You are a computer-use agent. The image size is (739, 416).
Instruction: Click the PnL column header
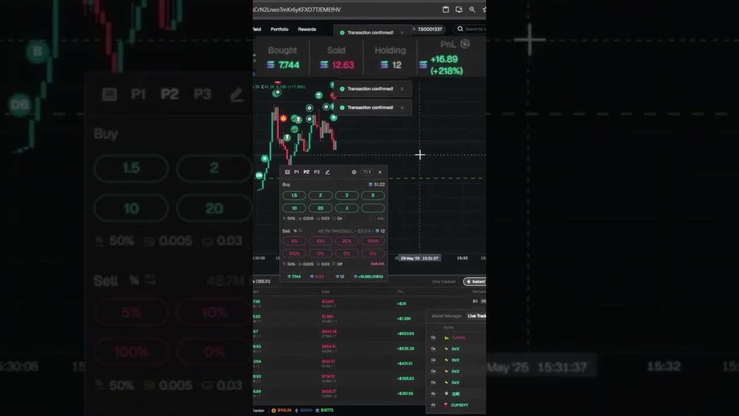[401, 292]
